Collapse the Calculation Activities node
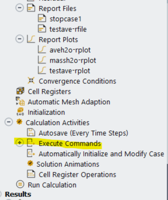Screen dimensions: 168x200 coord(9,123)
